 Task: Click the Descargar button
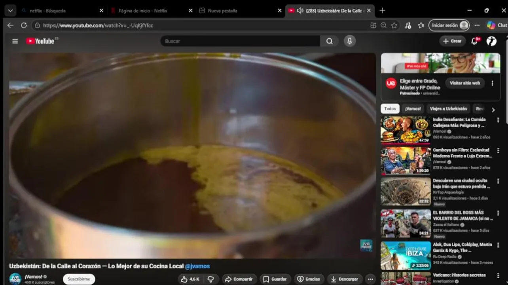click(345, 279)
